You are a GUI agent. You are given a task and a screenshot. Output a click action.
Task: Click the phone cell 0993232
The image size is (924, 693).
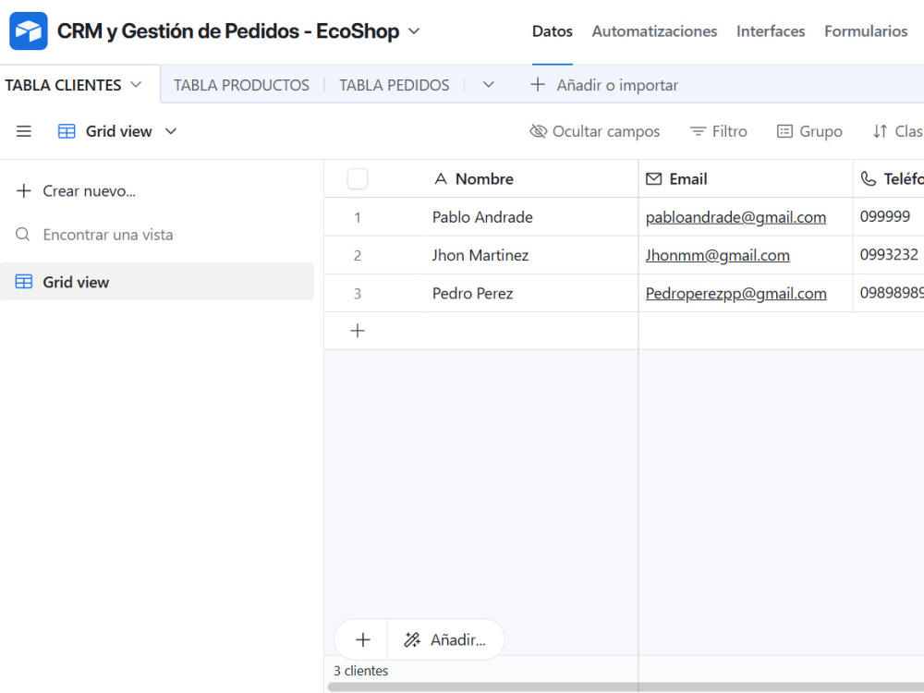click(889, 255)
